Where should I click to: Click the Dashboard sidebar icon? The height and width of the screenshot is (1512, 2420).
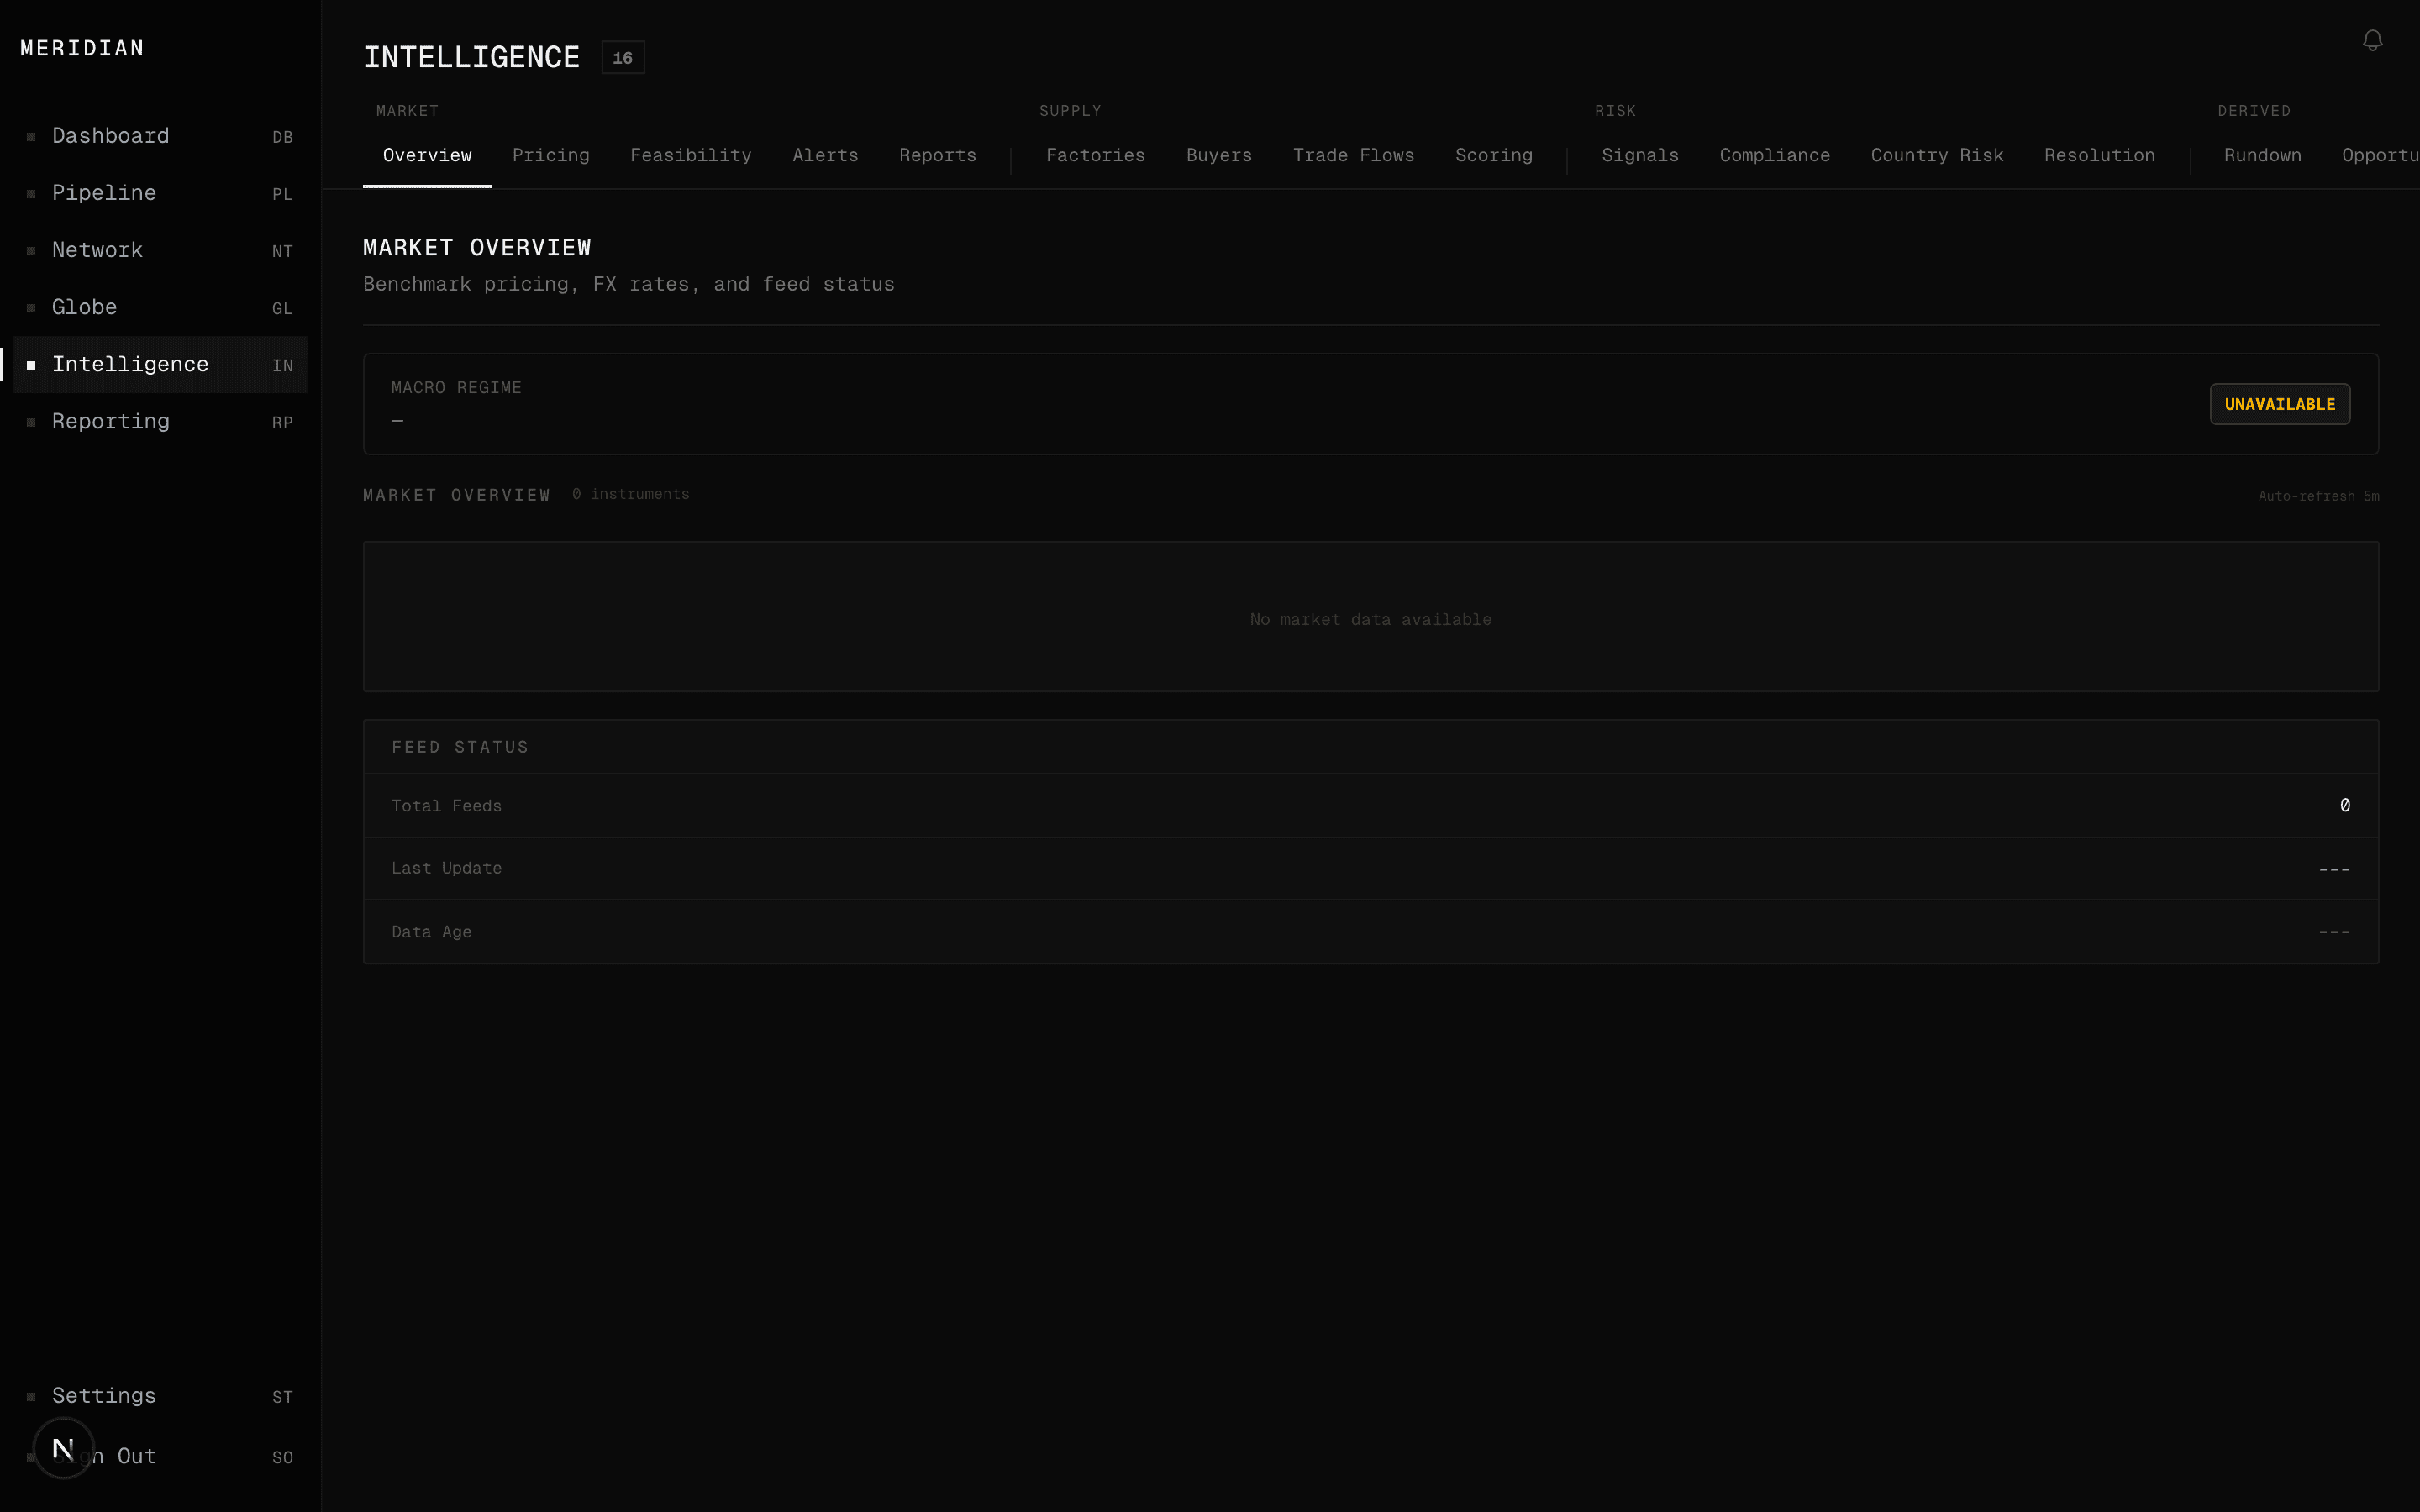click(x=31, y=136)
